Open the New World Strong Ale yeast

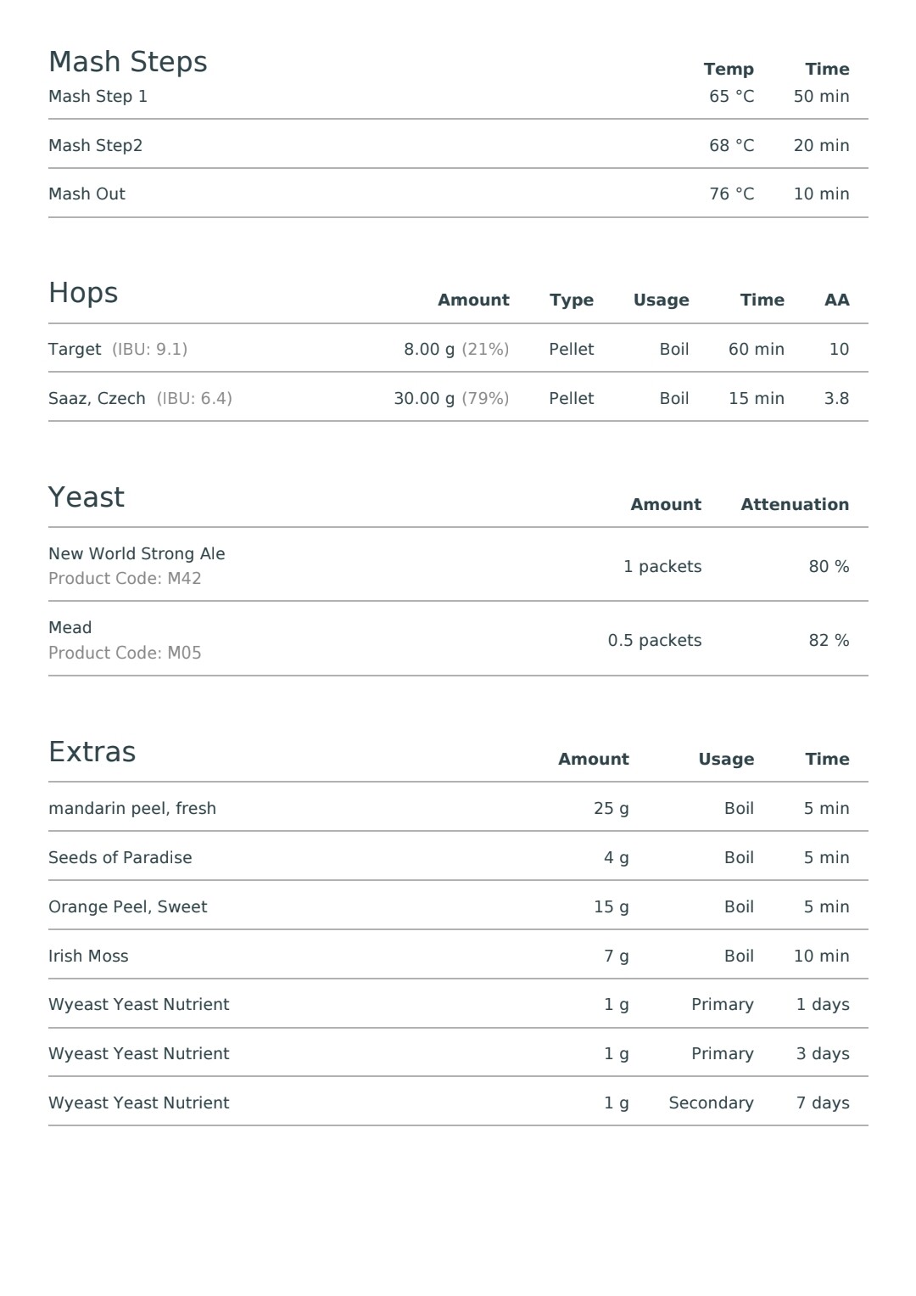point(137,553)
